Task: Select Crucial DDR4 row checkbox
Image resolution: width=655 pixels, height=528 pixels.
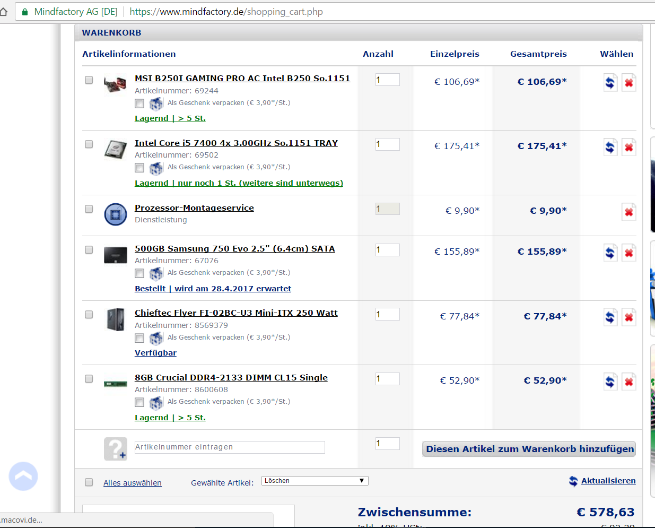Action: pyautogui.click(x=89, y=379)
